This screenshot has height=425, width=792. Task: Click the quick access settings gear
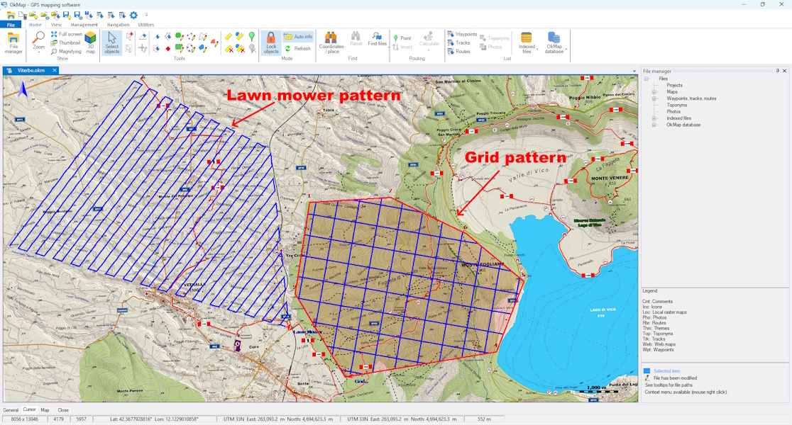134,15
